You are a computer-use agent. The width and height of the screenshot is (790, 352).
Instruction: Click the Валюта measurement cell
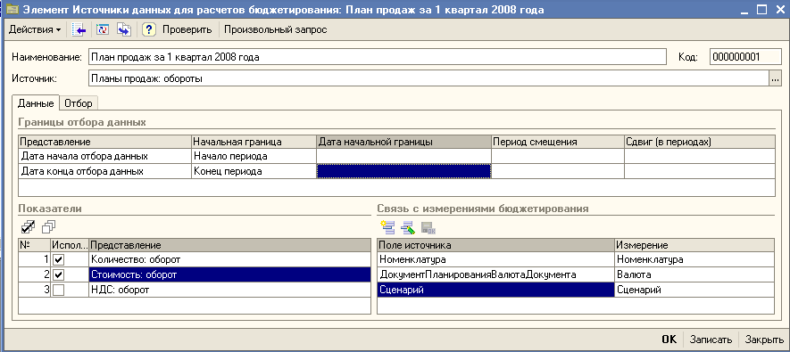694,275
